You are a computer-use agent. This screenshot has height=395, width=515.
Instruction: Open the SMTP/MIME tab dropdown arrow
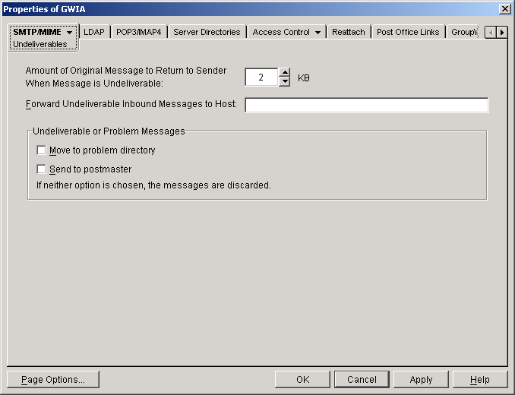point(69,33)
